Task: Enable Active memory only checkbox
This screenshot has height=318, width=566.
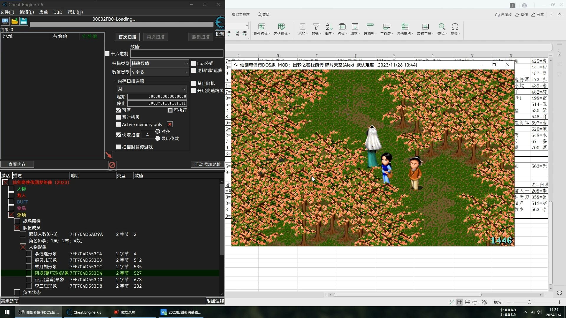Action: click(x=119, y=124)
